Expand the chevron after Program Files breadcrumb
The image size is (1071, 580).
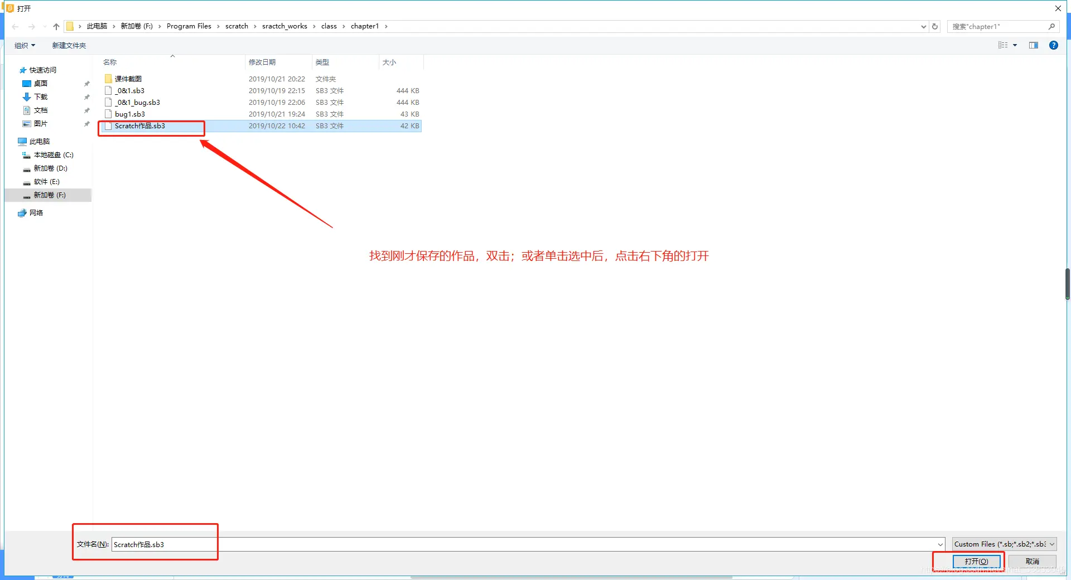218,26
